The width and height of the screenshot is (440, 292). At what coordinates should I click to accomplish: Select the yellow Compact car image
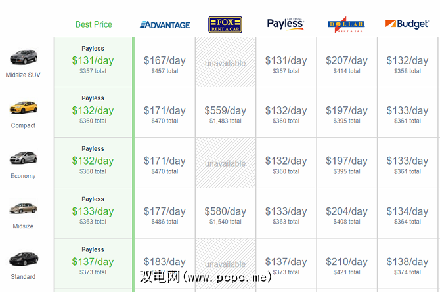click(x=23, y=108)
